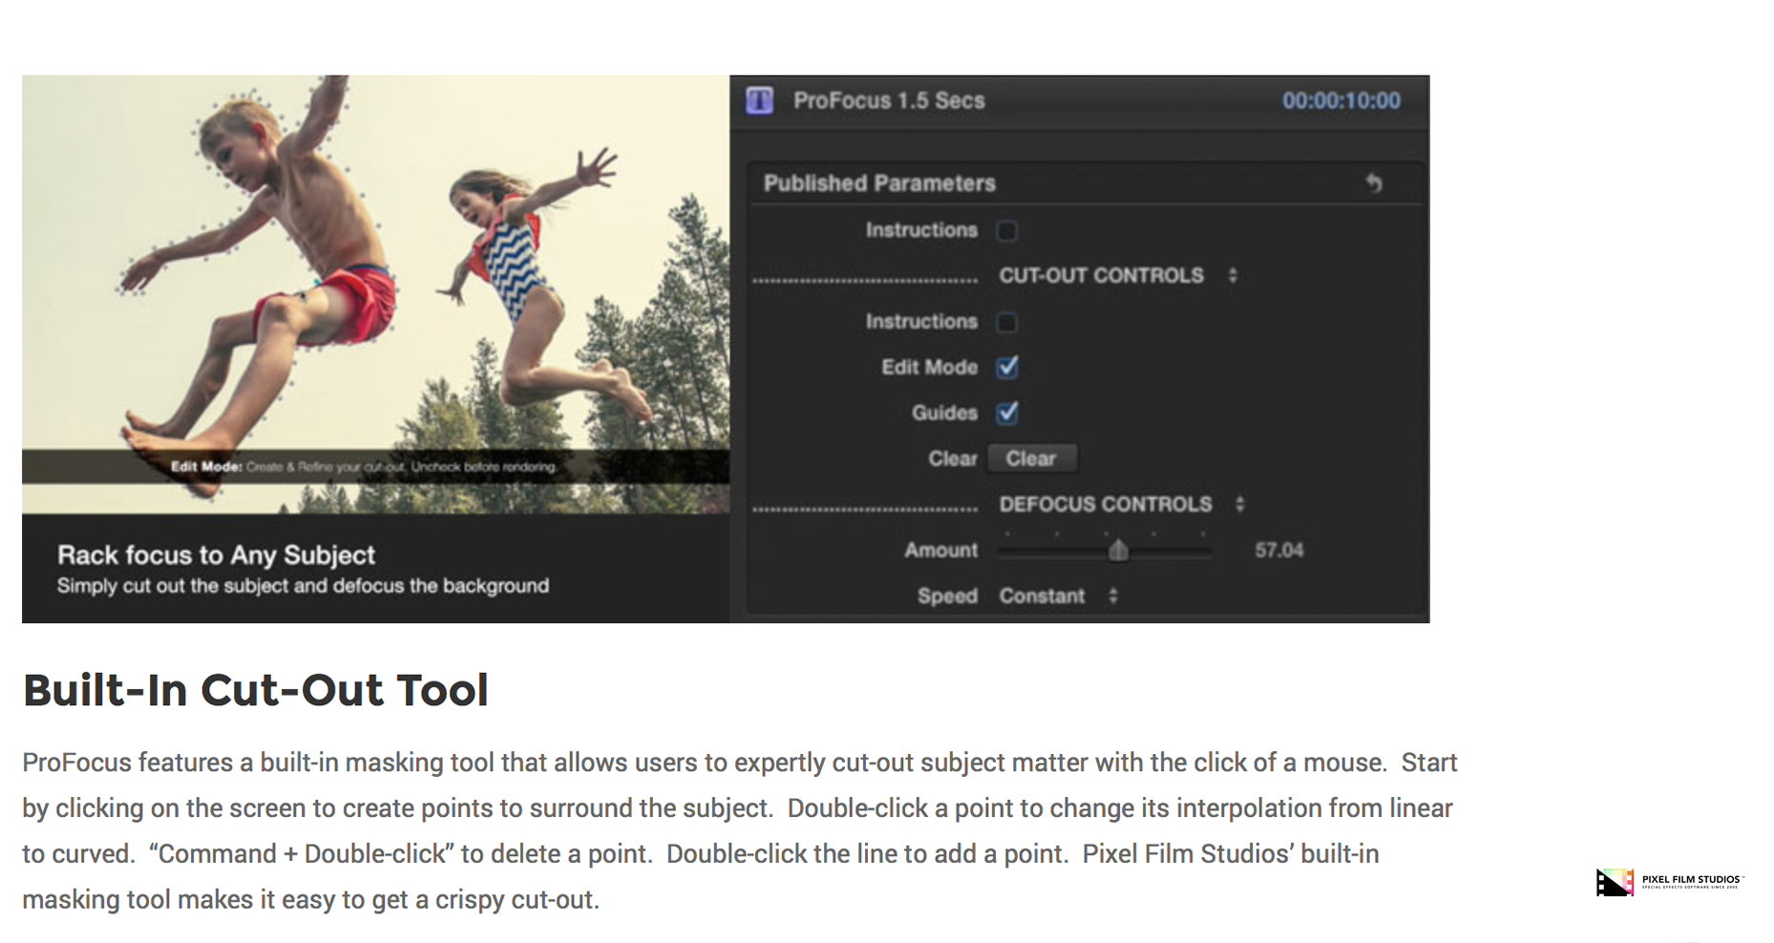The height and width of the screenshot is (943, 1774).
Task: Click the Rack focus to Any Subject caption
Action: (216, 555)
